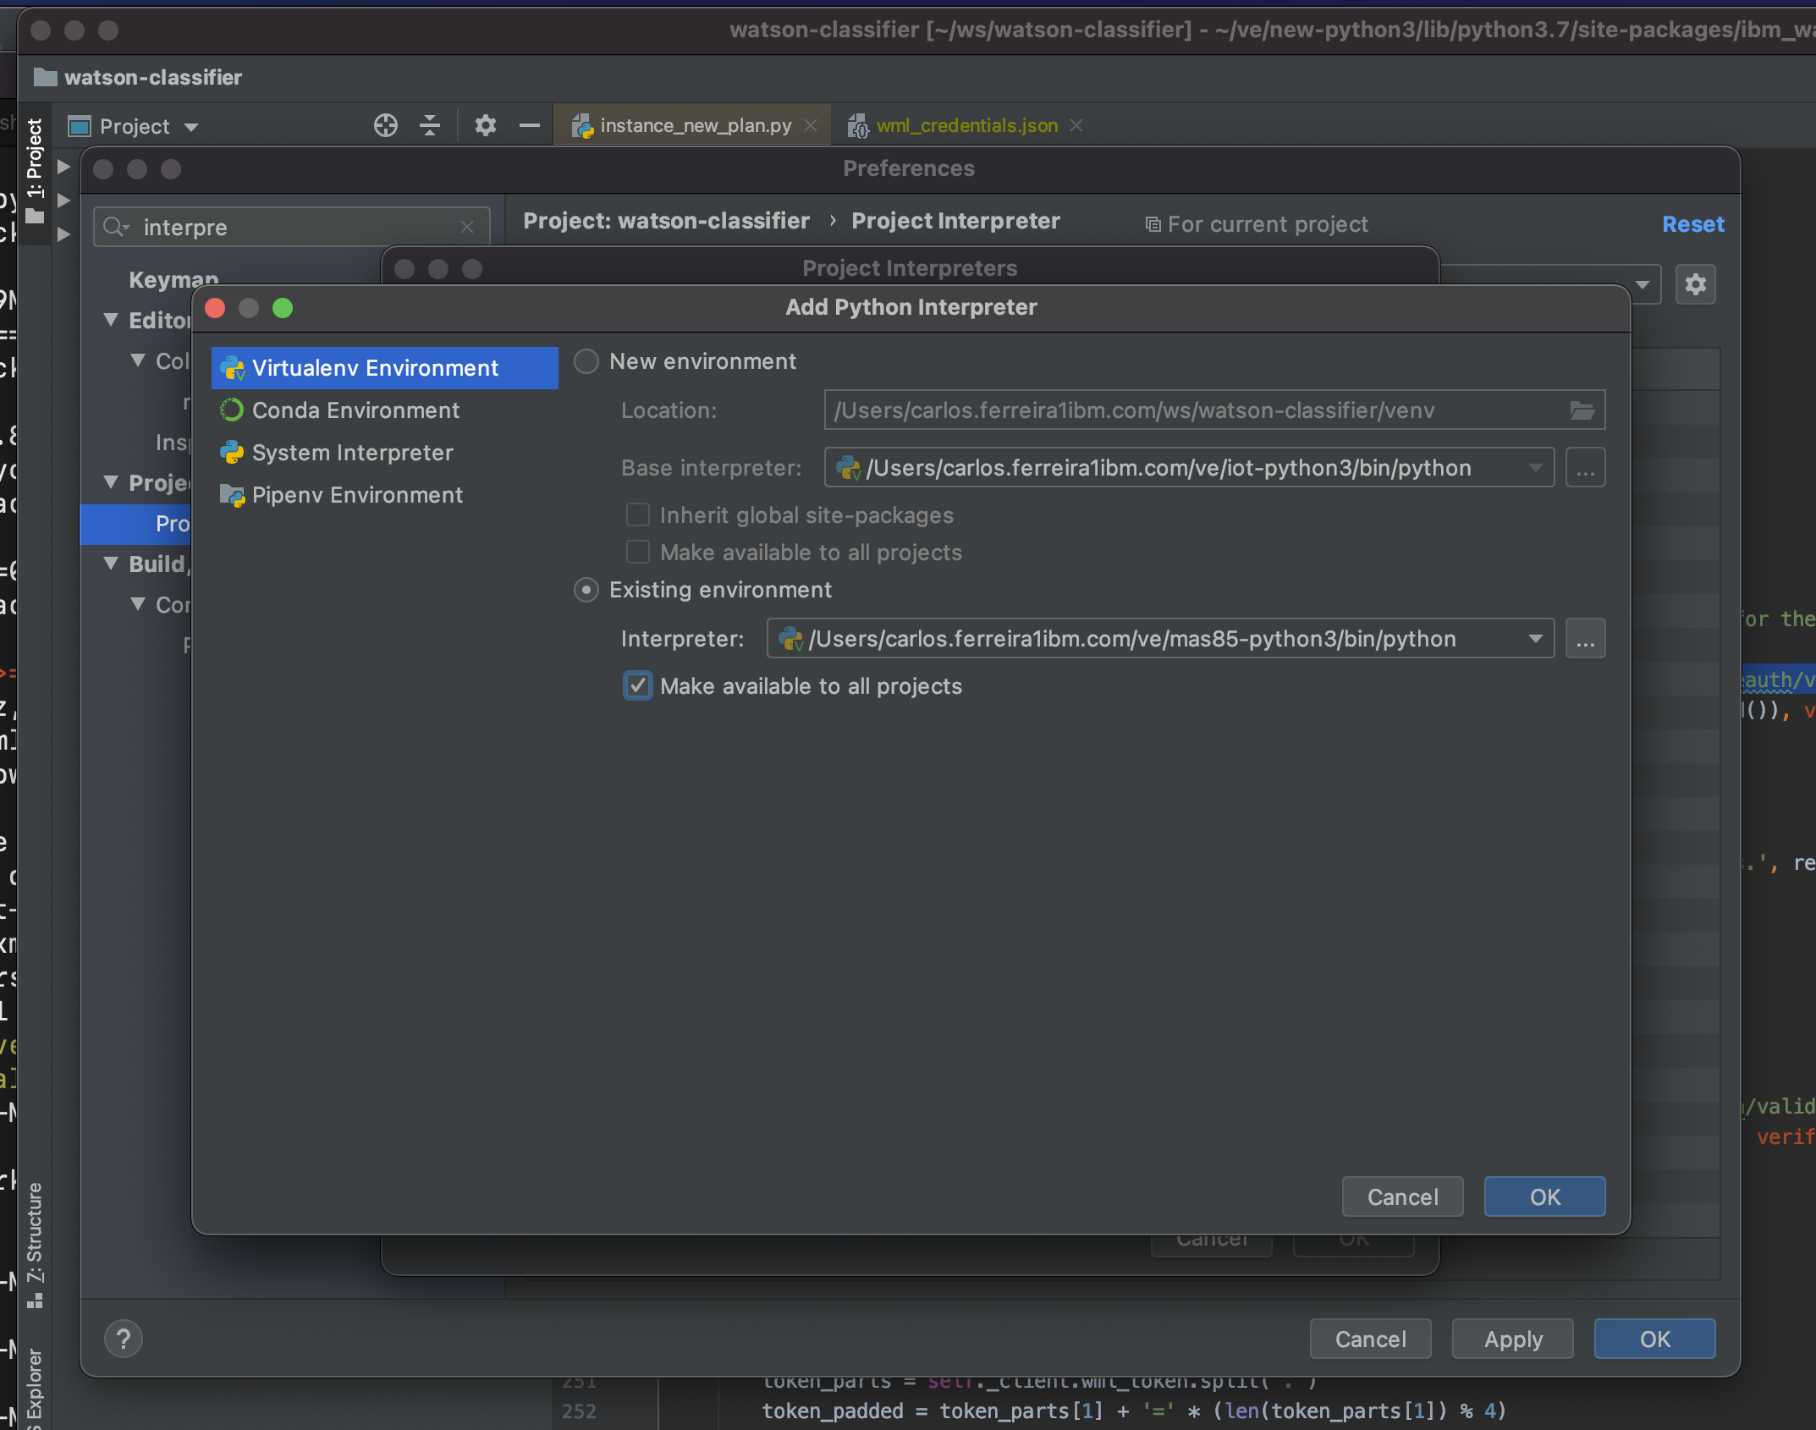The image size is (1816, 1430).
Task: Close wml_credentials.json tab
Action: 1076,125
